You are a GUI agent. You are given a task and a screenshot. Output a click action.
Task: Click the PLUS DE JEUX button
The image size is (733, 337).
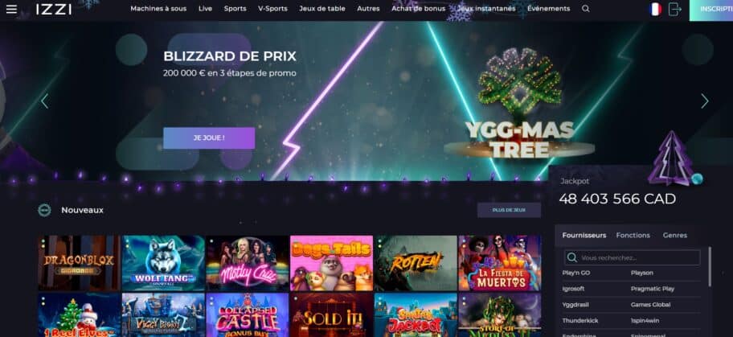(509, 210)
